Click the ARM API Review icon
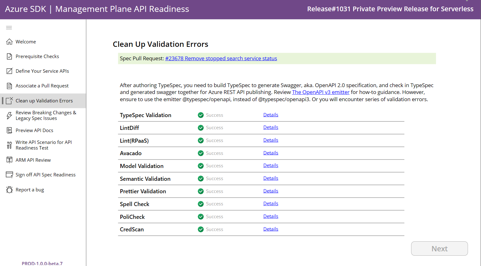The width and height of the screenshot is (481, 266). 9,160
